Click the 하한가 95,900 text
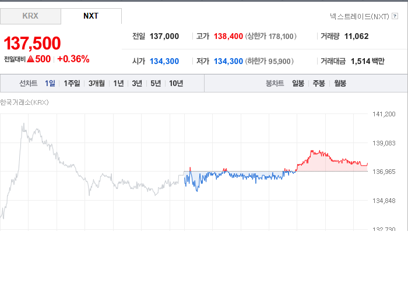408x285 pixels. [269, 61]
